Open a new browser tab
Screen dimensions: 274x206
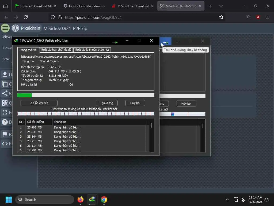[210, 6]
